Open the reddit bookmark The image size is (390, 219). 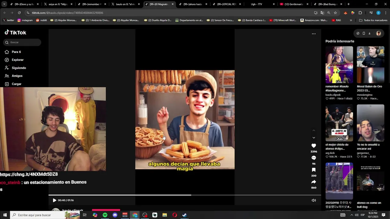pyautogui.click(x=41, y=20)
